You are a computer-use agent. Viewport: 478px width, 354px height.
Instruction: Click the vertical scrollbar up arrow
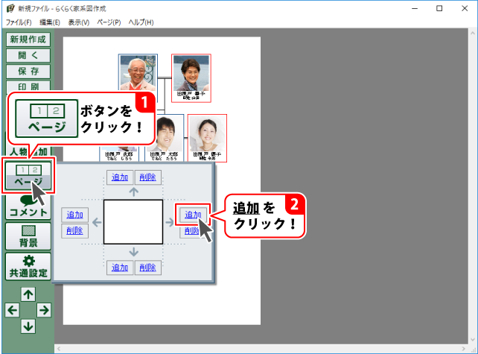pyautogui.click(x=473, y=33)
